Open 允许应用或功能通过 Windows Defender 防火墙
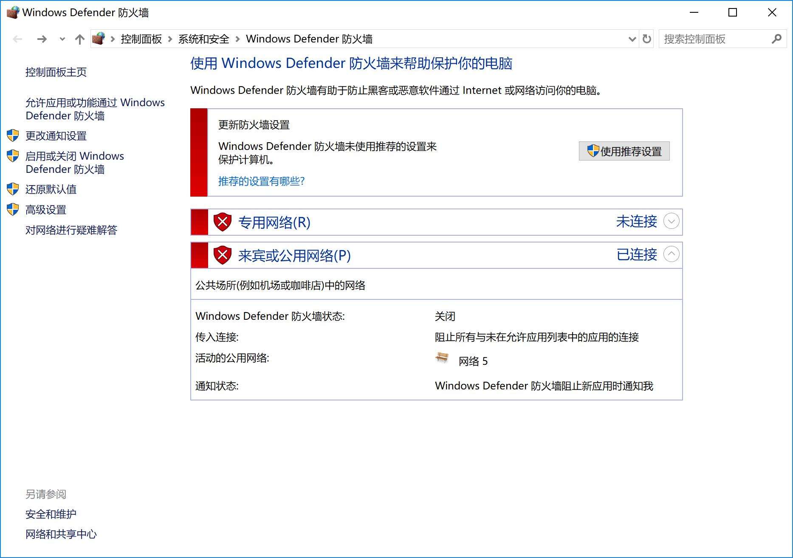The width and height of the screenshot is (793, 558). click(x=95, y=109)
